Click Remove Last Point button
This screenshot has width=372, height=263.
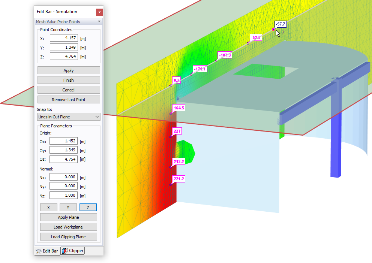(69, 100)
